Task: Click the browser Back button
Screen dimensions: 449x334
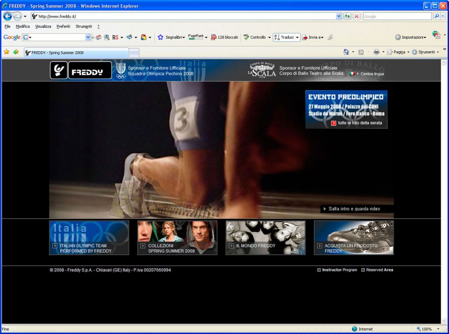Action: [7, 16]
